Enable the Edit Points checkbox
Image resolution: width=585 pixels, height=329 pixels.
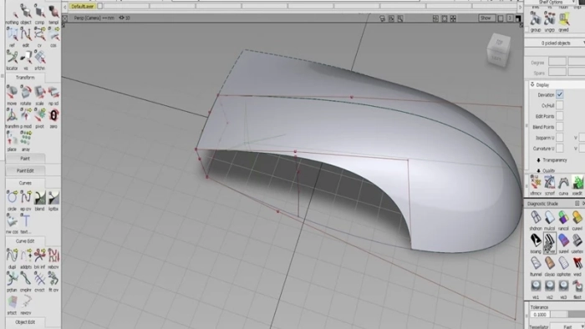click(560, 116)
